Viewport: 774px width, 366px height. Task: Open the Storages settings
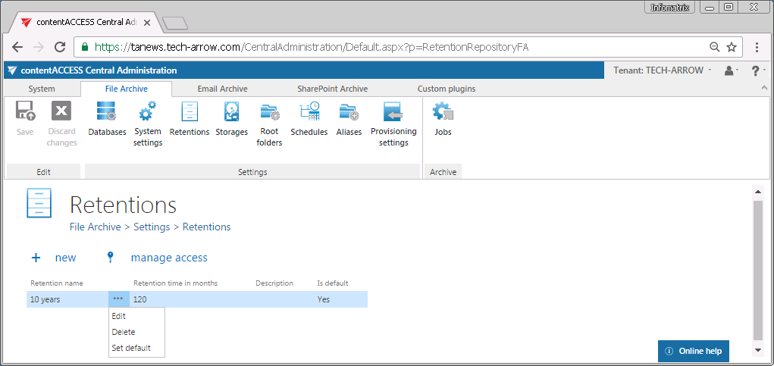231,119
